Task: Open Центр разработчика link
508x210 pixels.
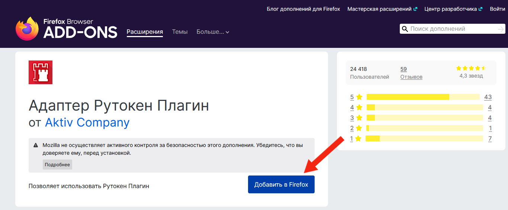Action: point(453,9)
